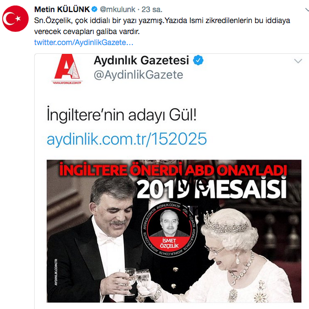Click the 'İNGİLTERE ÖNERDİ ABD ONAYLADI' red banner
Screen dimensions: 309x309
coord(173,169)
